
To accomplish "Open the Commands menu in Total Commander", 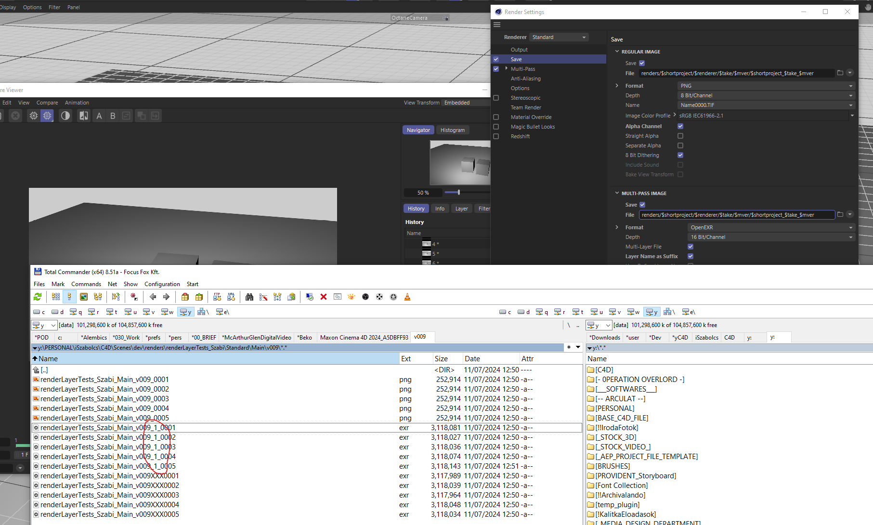I will point(86,284).
